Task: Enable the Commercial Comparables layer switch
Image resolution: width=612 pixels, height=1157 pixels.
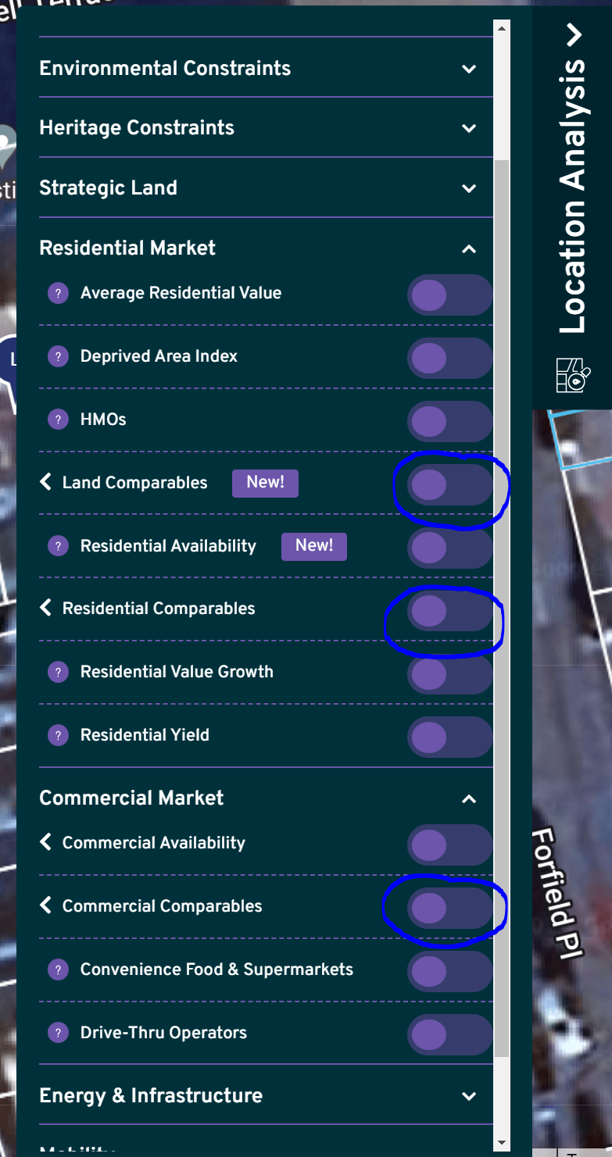Action: [450, 908]
